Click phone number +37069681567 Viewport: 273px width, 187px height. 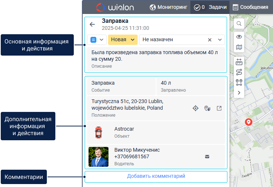click(x=132, y=156)
